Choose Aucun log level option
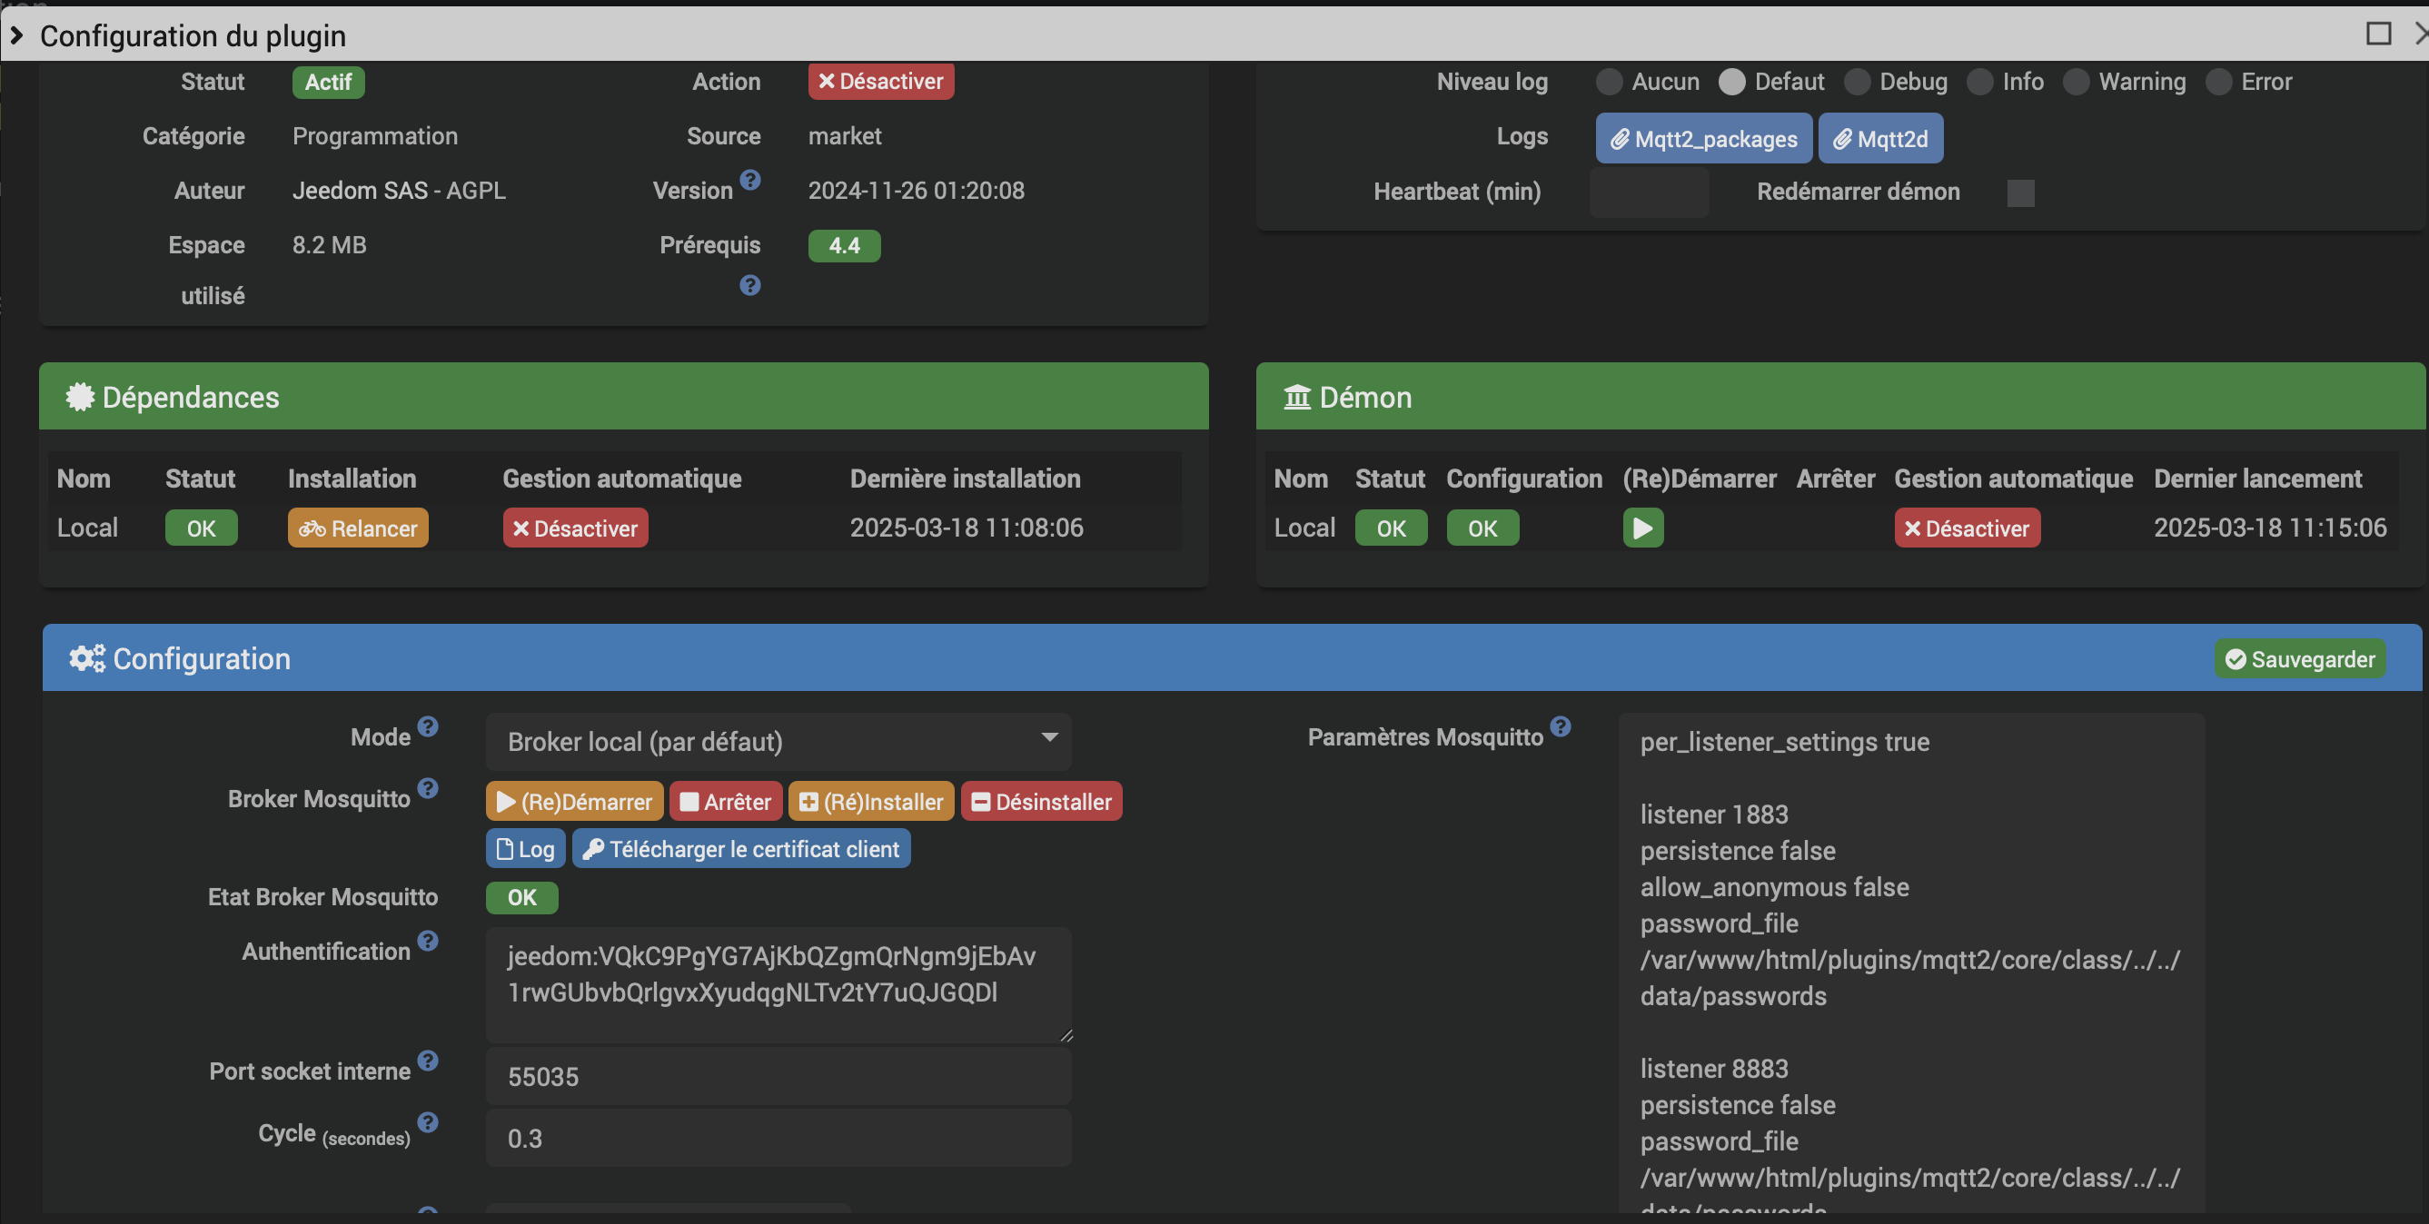Viewport: 2429px width, 1224px height. tap(1609, 82)
